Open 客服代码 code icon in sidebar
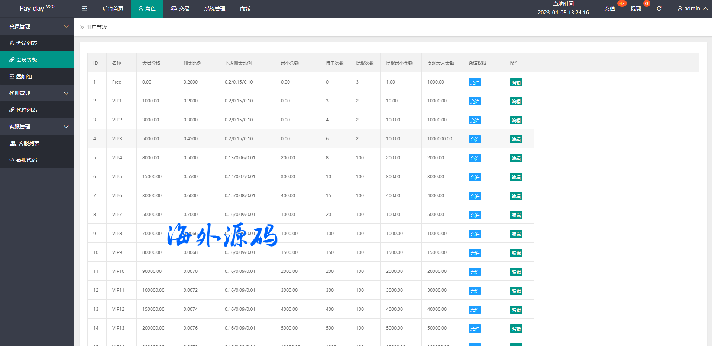This screenshot has width=712, height=346. [x=12, y=160]
